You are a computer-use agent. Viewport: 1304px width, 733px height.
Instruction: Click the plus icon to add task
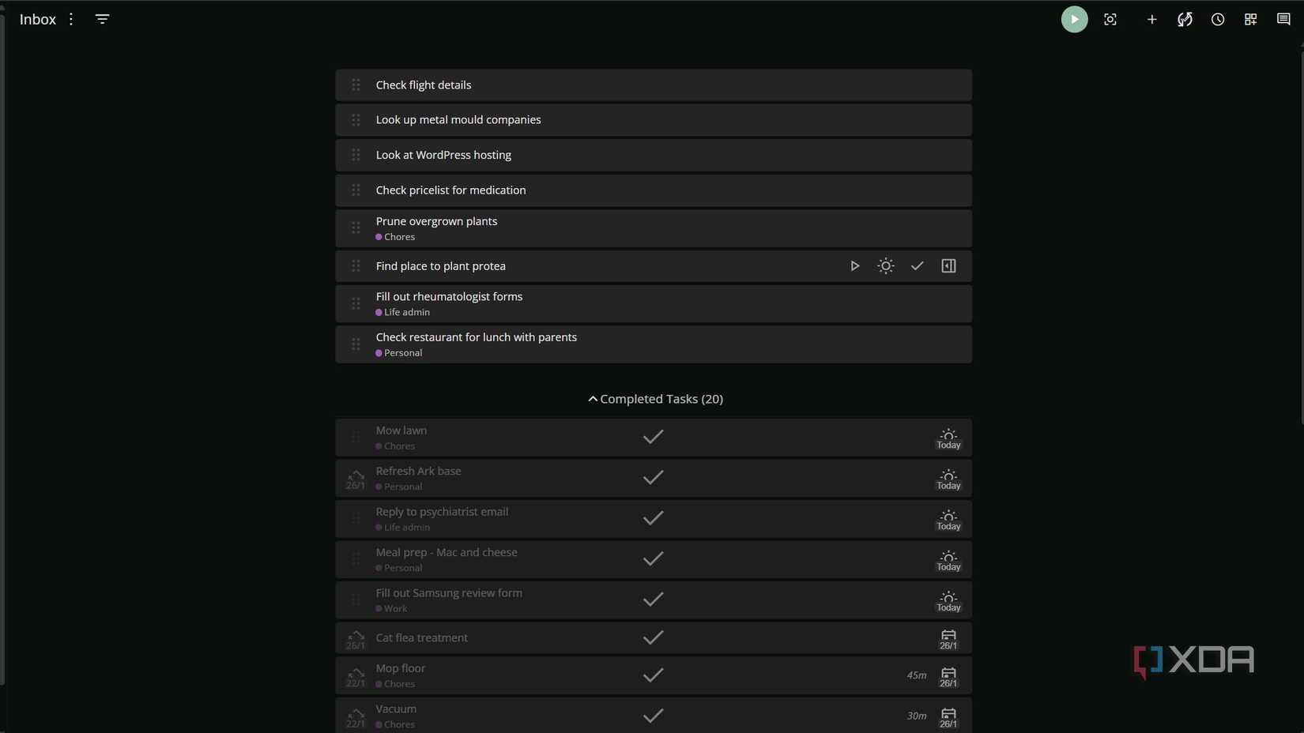[1151, 20]
